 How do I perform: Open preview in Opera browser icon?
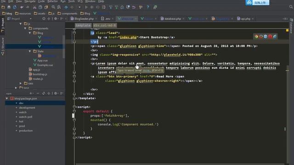[270, 37]
